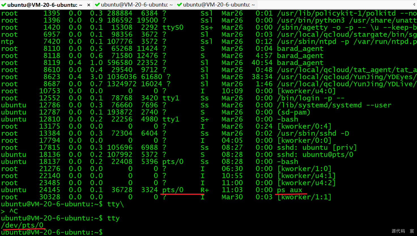Screen dimensions: 417x236
Task: Click the sshd: ubuntu [priv] entry
Action: point(317,148)
